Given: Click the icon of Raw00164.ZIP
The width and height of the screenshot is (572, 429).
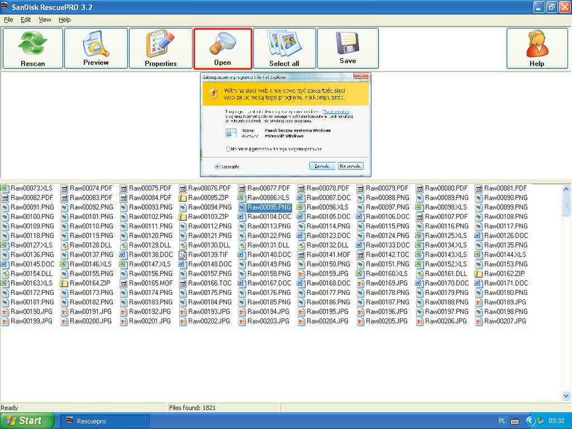Looking at the screenshot, I should [x=64, y=283].
